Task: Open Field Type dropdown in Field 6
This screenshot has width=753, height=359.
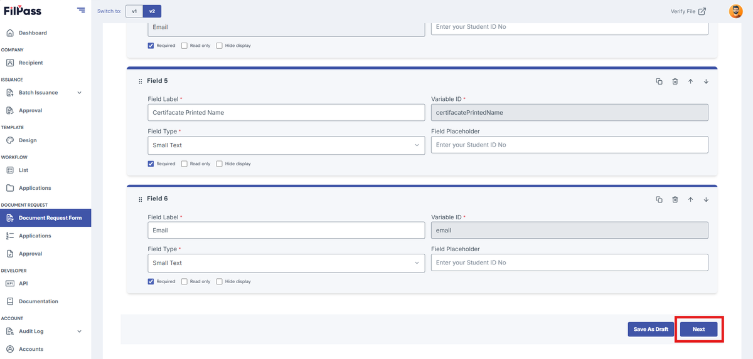Action: point(286,263)
